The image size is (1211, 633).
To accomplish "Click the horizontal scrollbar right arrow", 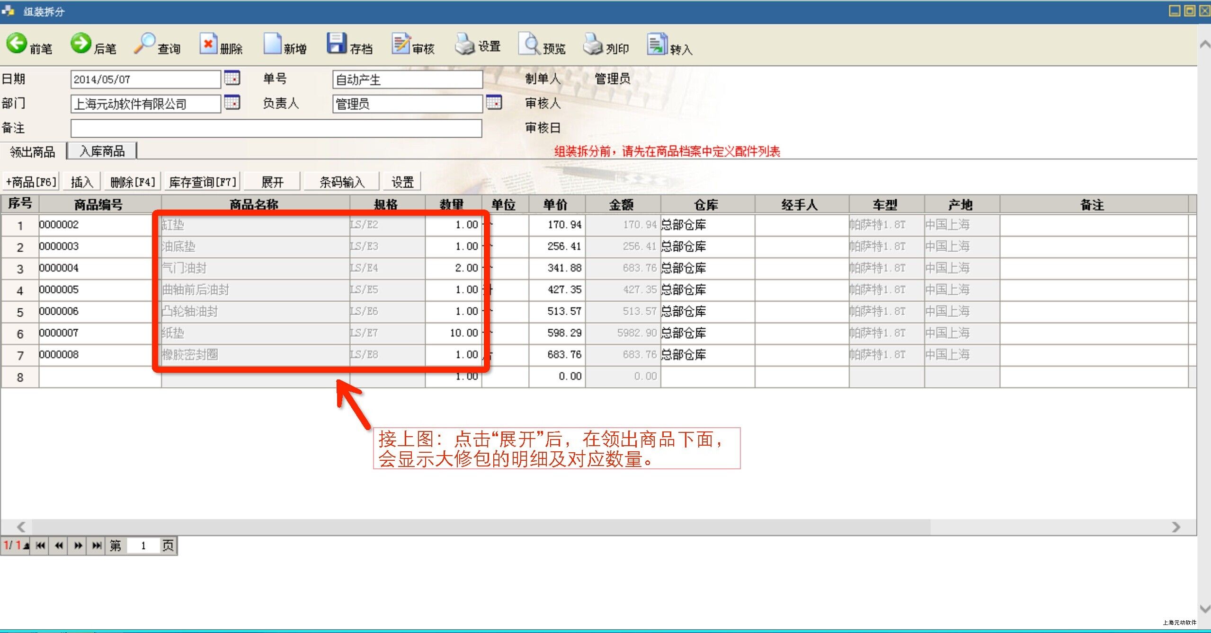I will [x=1176, y=527].
